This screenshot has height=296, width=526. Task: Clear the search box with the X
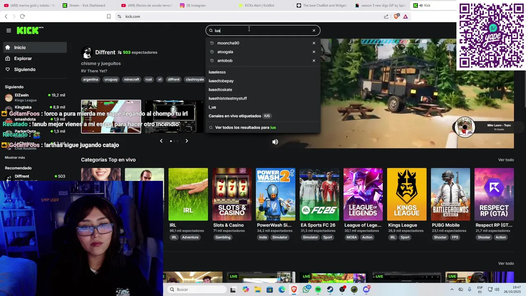[x=314, y=30]
